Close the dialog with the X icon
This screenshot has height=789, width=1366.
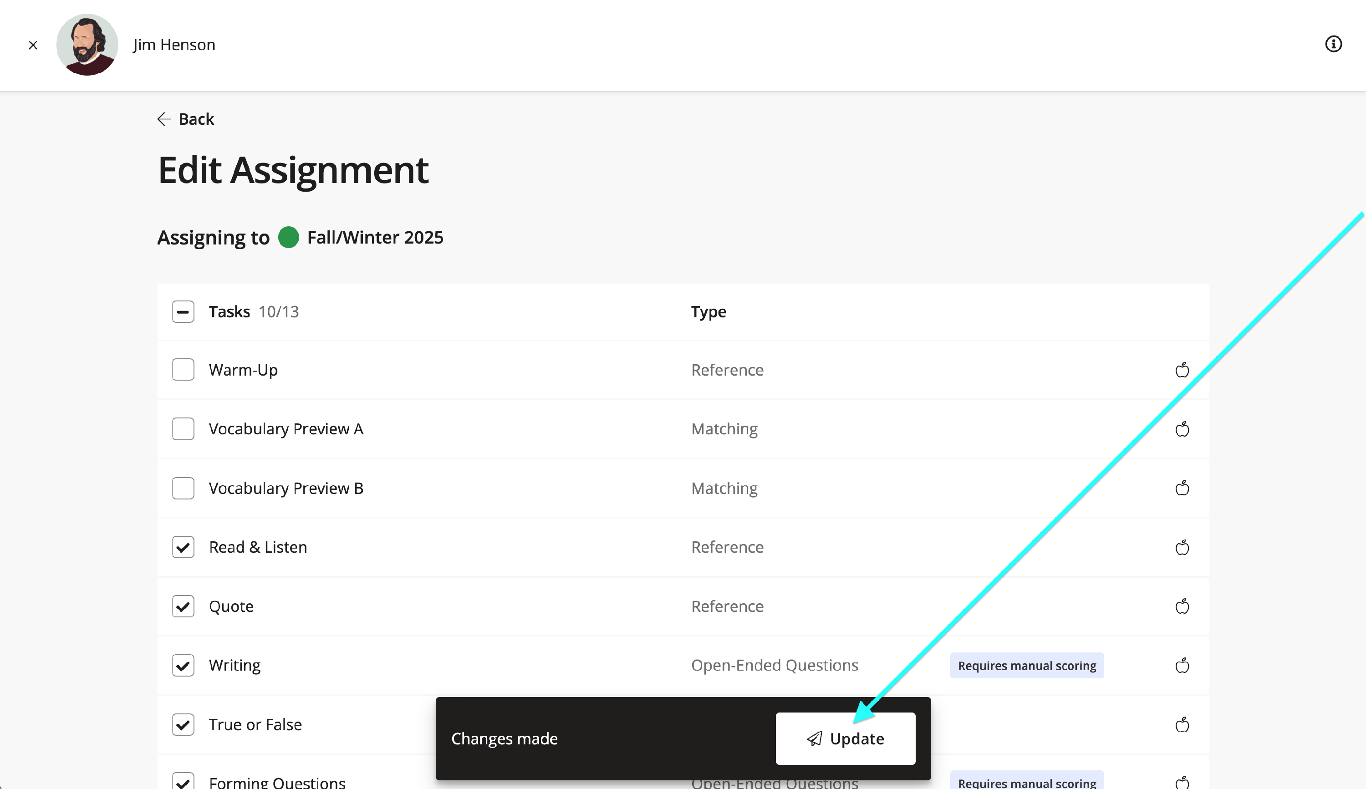[x=33, y=45]
